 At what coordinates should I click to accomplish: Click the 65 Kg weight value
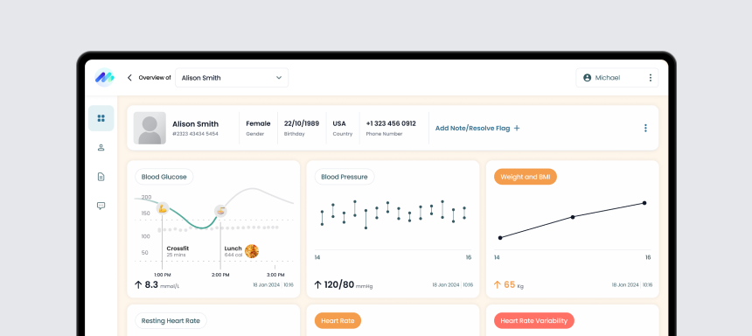[x=513, y=285]
